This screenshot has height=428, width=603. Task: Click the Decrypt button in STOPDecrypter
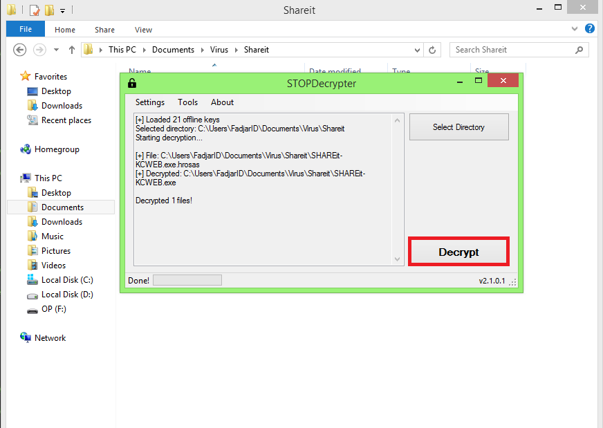[x=458, y=252]
